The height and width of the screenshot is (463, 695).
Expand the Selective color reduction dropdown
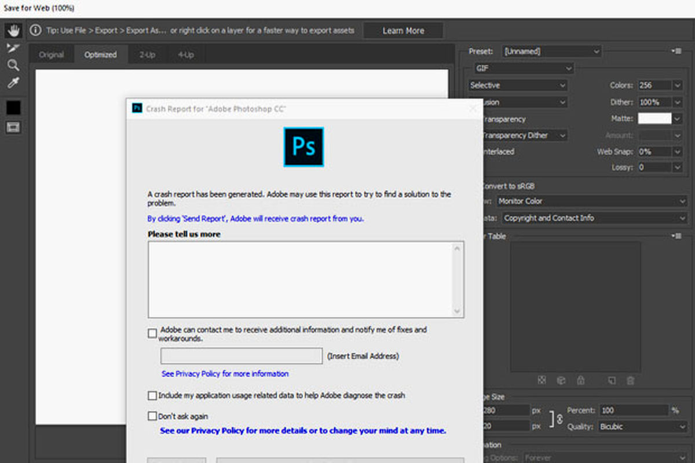point(518,85)
